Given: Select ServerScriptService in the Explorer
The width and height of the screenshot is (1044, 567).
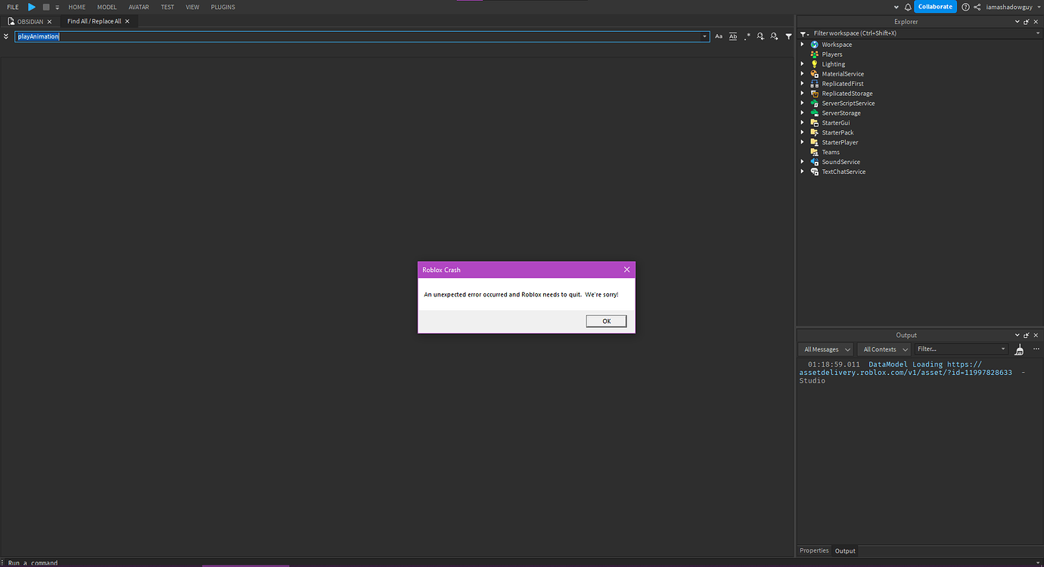Looking at the screenshot, I should click(848, 104).
